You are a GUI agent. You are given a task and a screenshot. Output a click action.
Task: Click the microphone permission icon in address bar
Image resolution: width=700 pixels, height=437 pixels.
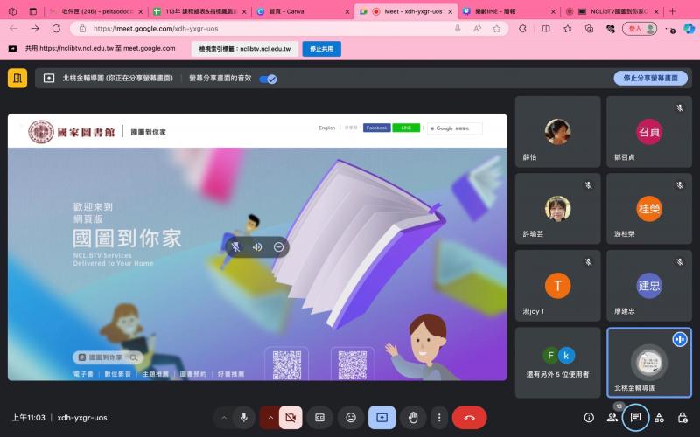click(458, 29)
